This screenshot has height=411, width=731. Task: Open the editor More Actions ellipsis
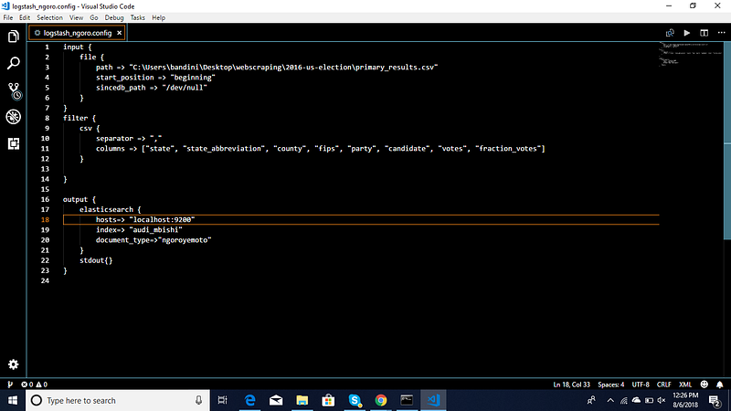click(722, 33)
